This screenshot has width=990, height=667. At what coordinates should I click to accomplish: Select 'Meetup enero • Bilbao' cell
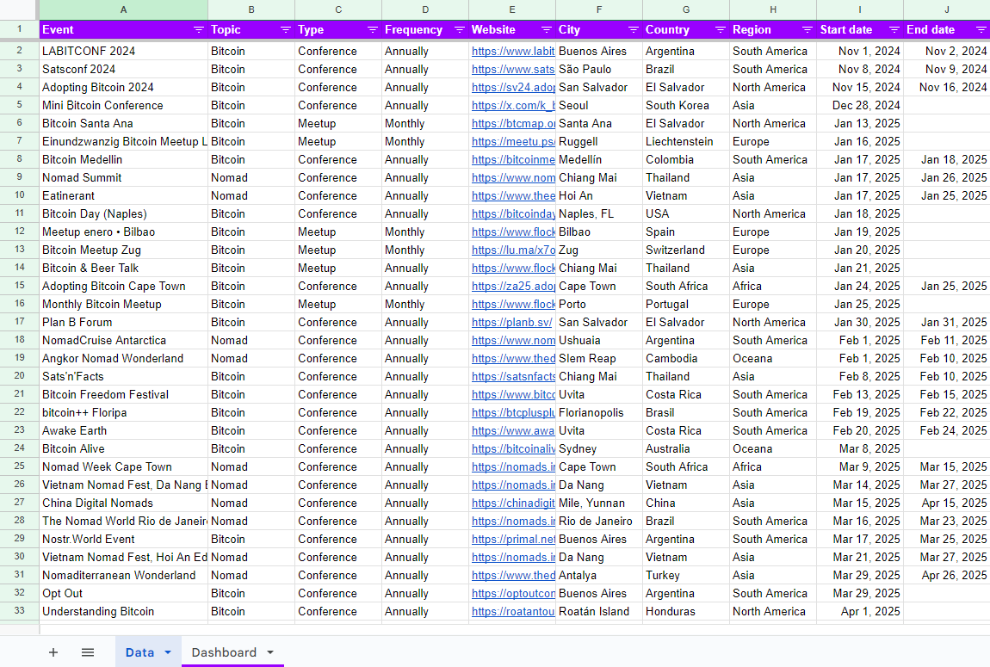[124, 232]
